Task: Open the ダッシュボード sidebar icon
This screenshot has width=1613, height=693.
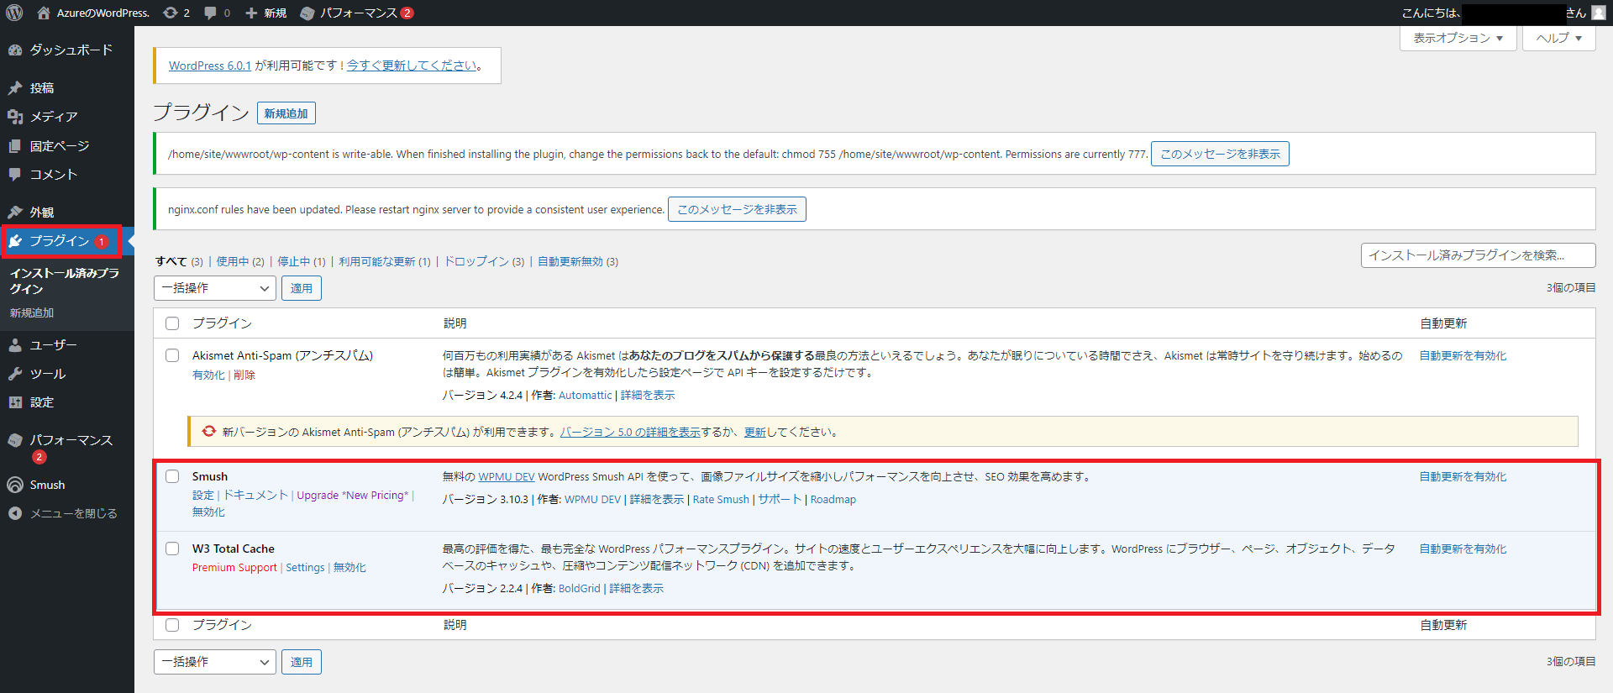Action: (15, 50)
